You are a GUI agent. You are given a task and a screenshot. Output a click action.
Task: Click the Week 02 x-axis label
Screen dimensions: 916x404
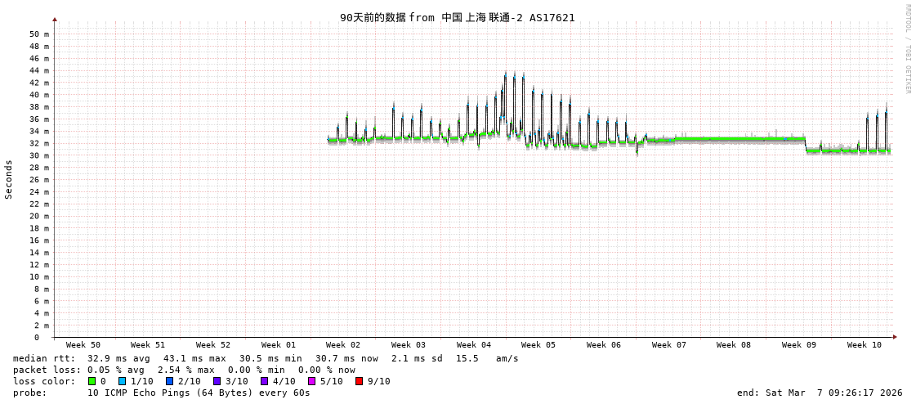(343, 345)
